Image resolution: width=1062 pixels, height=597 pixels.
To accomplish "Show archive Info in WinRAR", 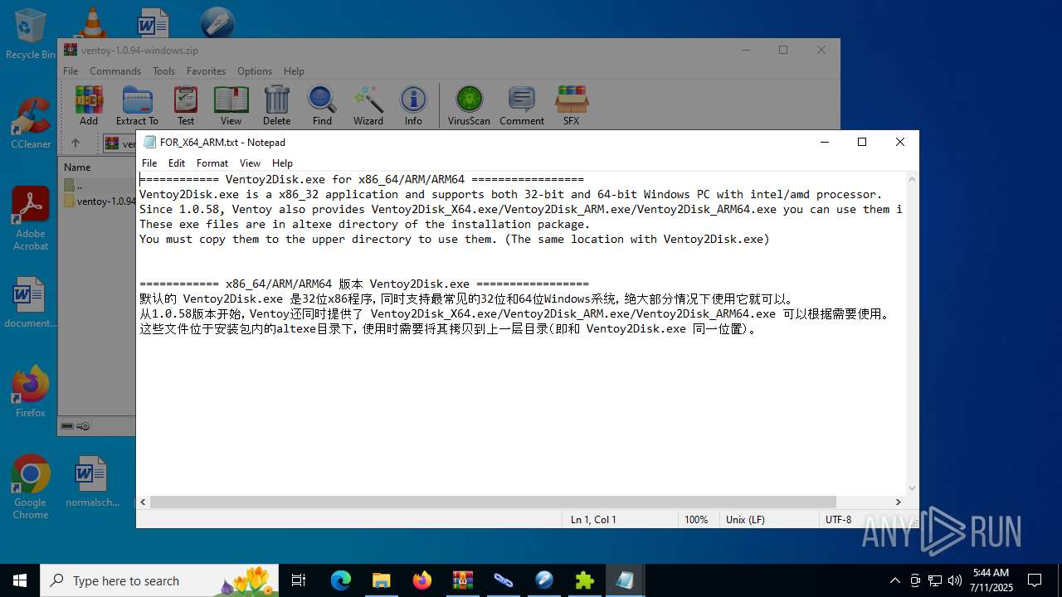I will tap(413, 105).
